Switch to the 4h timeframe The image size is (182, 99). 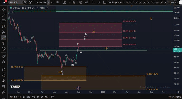click(40, 2)
